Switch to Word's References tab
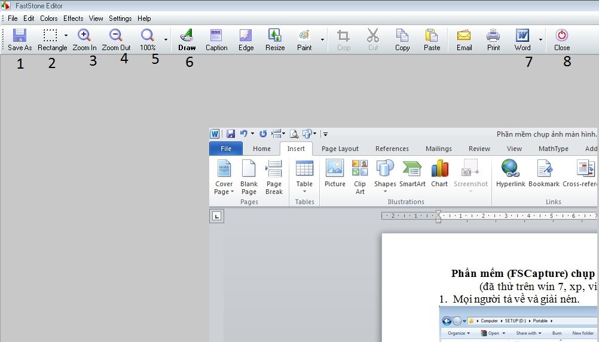599x342 pixels. coord(392,149)
